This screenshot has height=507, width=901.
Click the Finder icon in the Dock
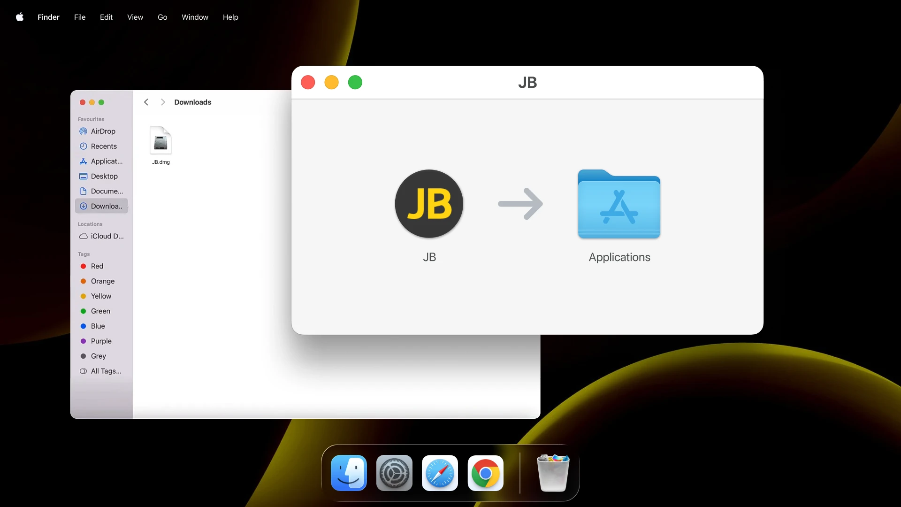click(349, 473)
